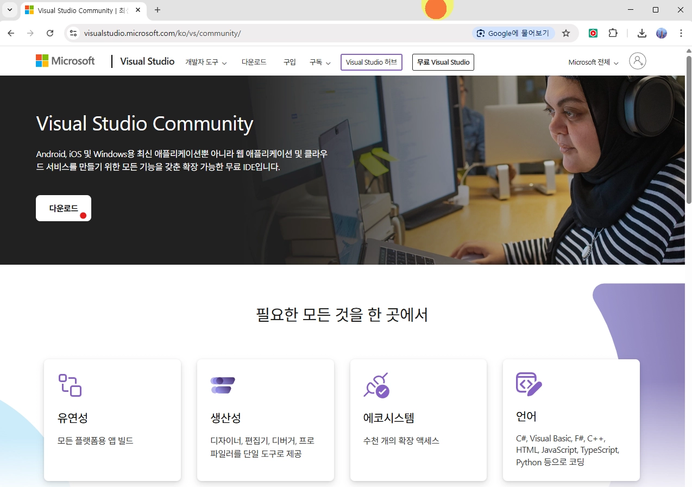Click the Visual Studio 허브 button
Screen dimensions: 692x487
point(372,62)
